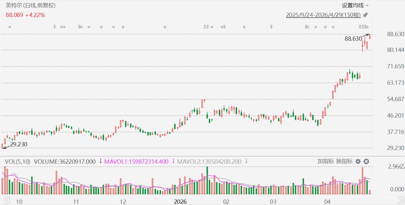Viewport: 405px width, 205px height.
Task: Click the event marker below the 设置均线 label
Action: click(x=363, y=27)
